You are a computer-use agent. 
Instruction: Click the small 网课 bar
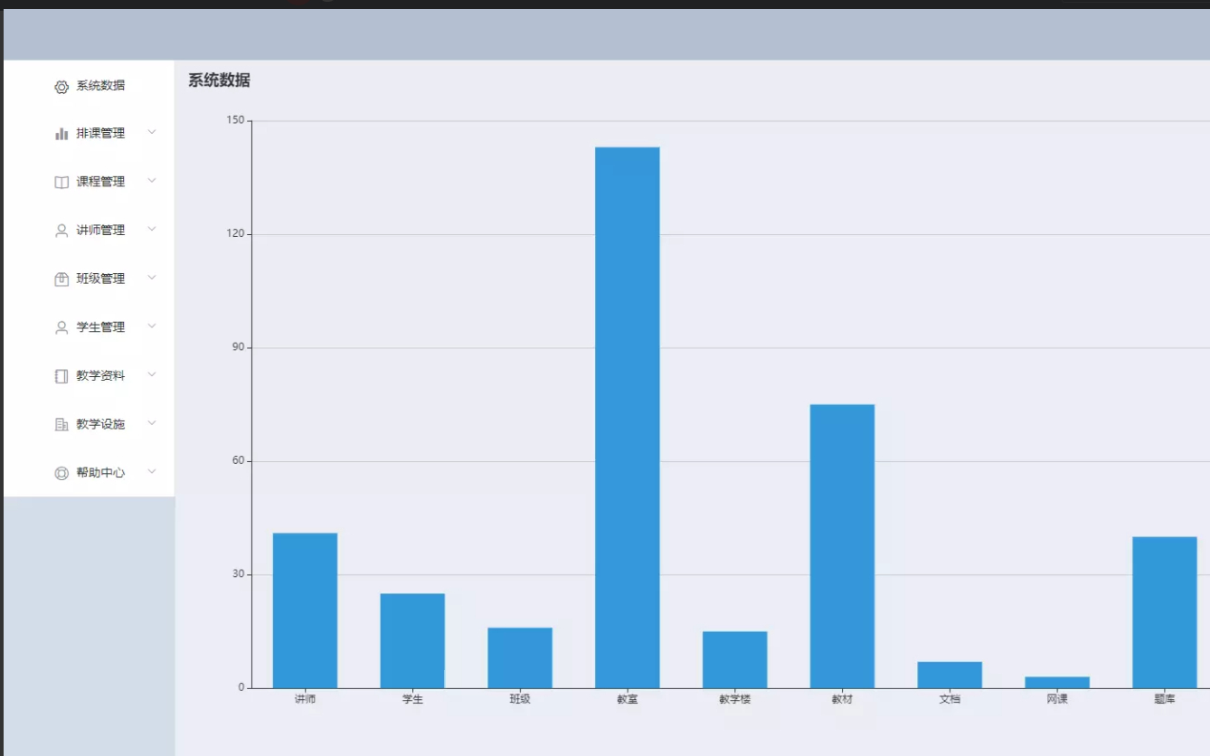click(1057, 682)
